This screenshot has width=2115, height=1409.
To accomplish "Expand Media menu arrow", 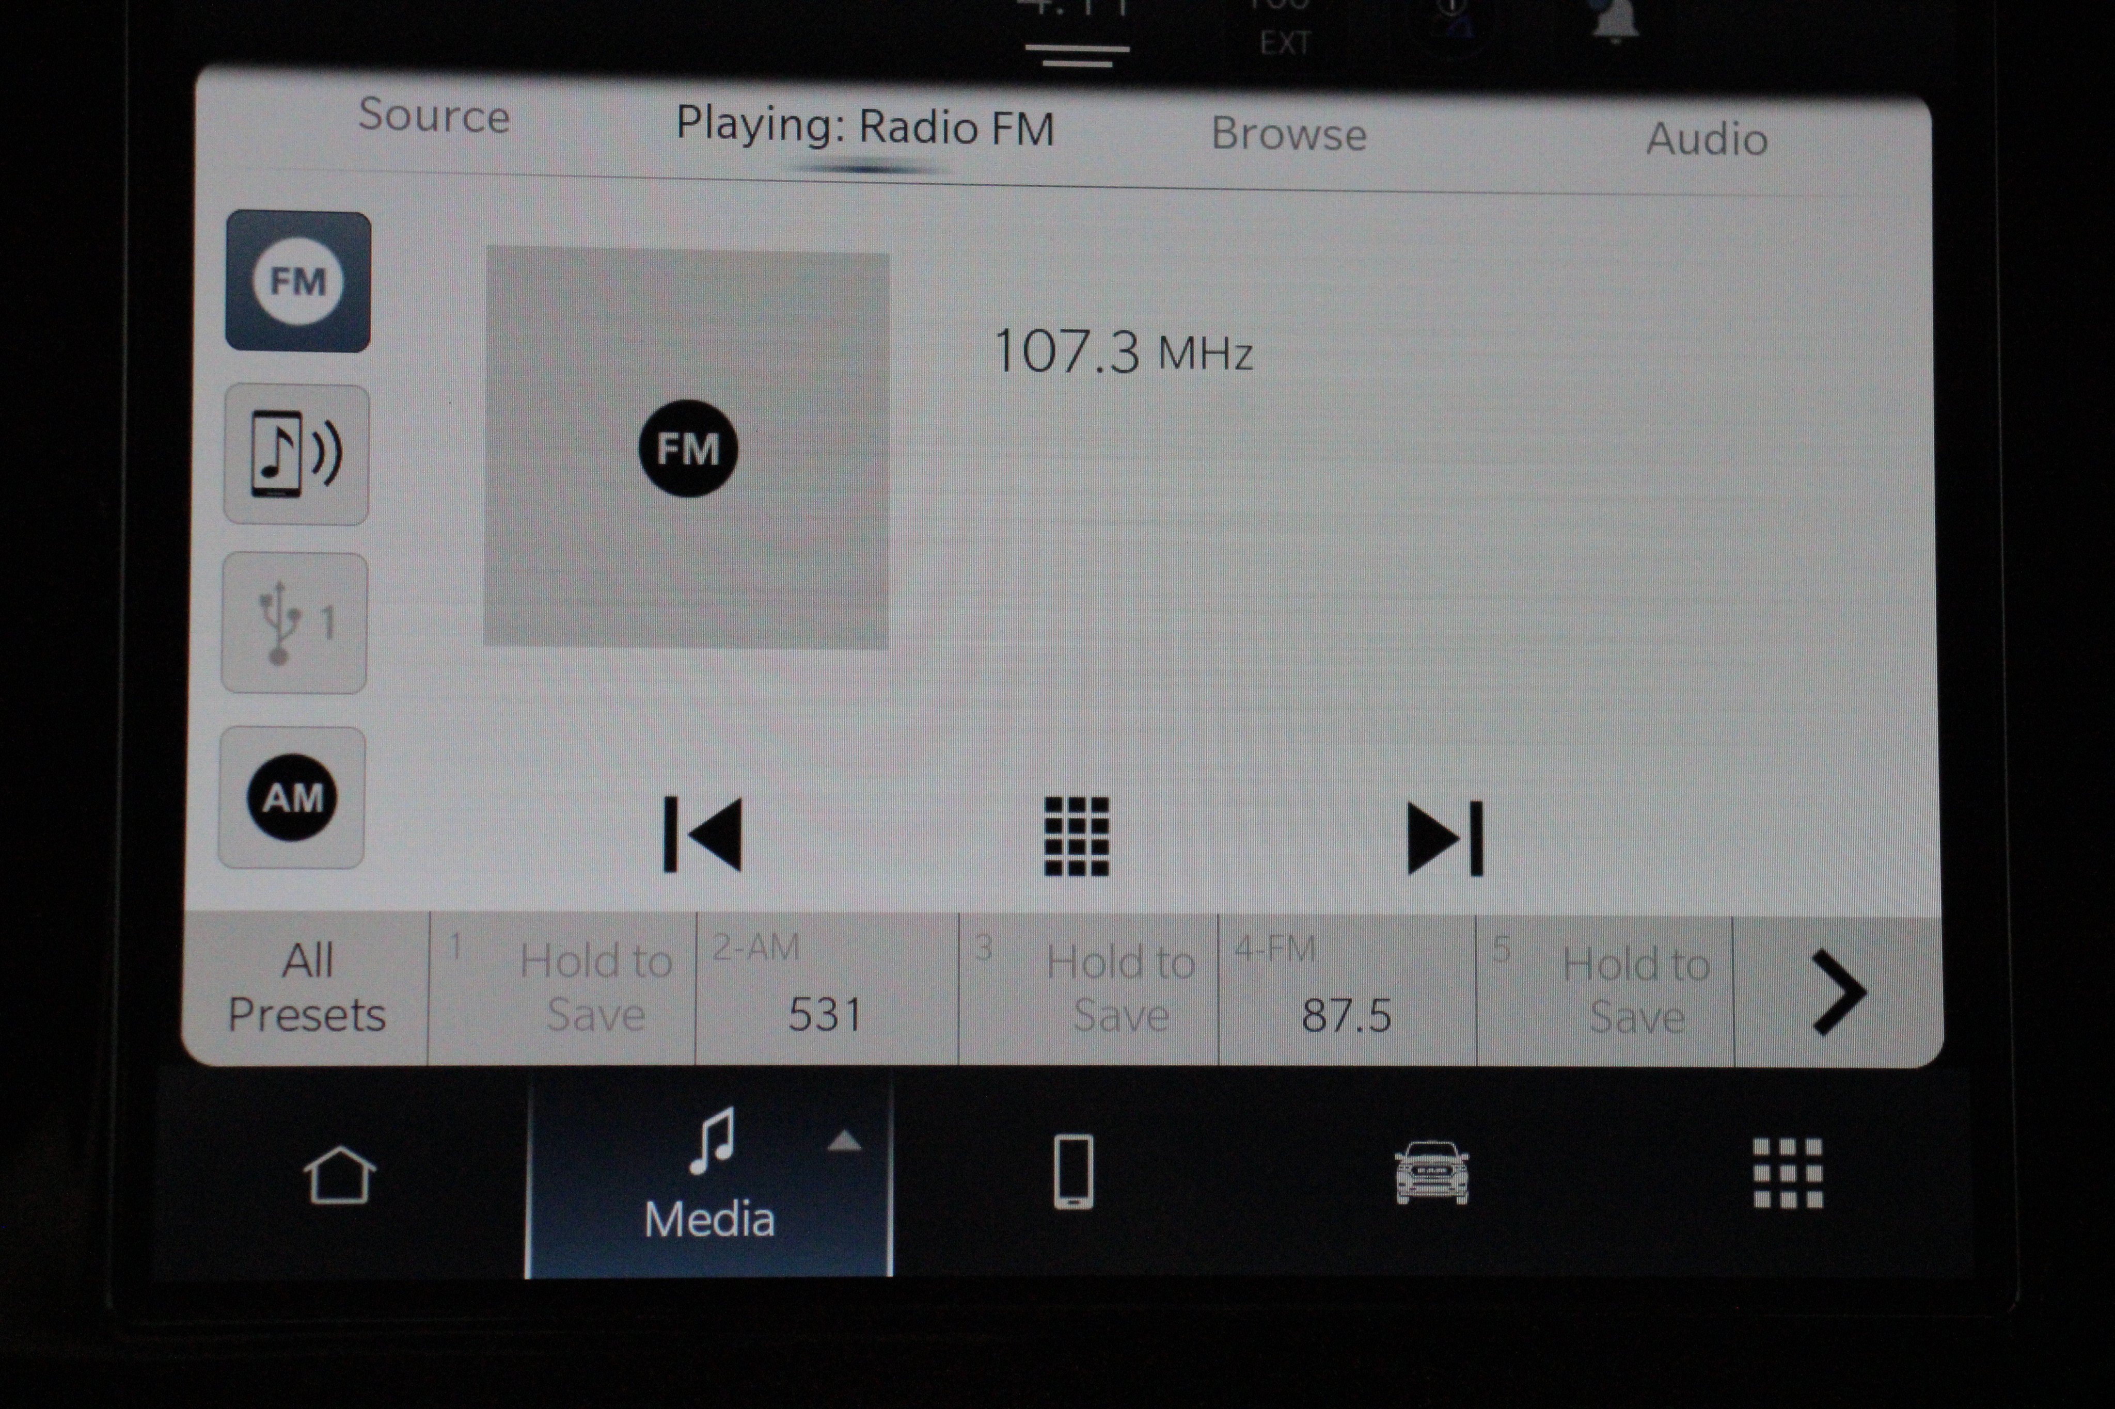I will [844, 1141].
